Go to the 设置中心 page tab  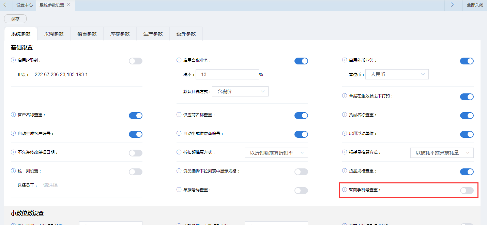25,5
